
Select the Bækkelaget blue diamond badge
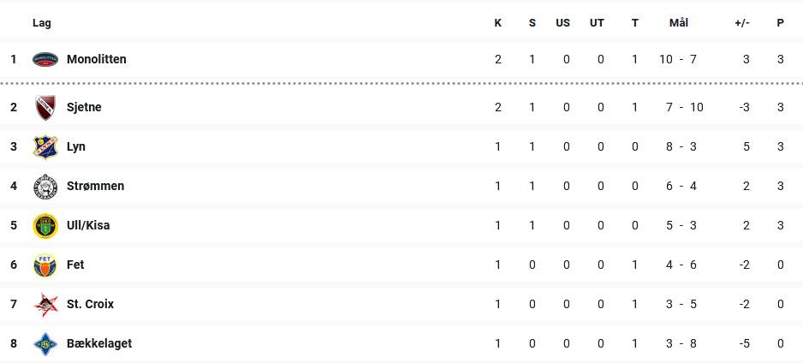45,343
